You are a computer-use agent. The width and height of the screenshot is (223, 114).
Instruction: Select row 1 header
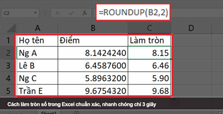(x=8, y=40)
